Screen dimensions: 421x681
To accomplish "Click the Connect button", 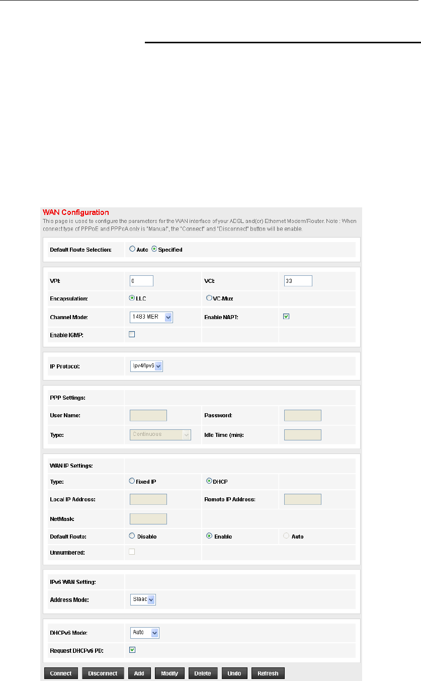I will point(61,673).
